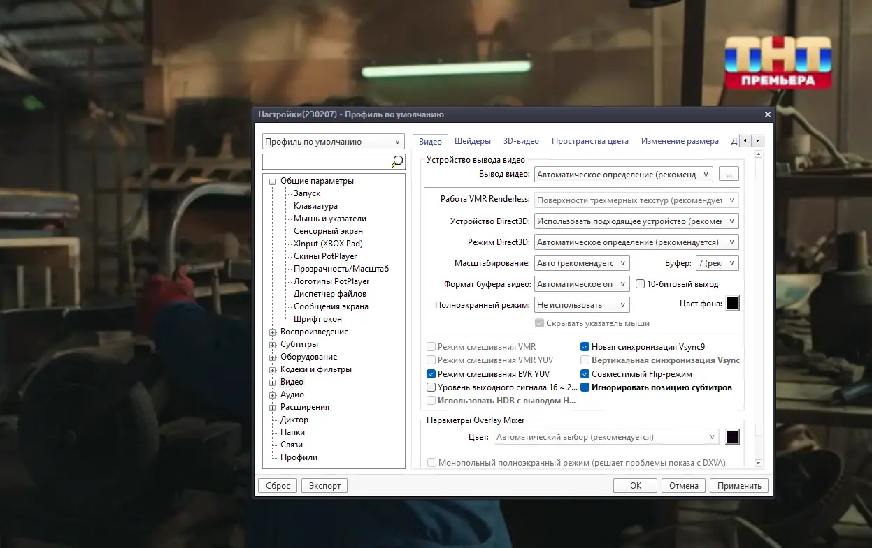Select Прозрачность/Масштаб tree item
Image resolution: width=872 pixels, height=548 pixels.
[x=341, y=269]
